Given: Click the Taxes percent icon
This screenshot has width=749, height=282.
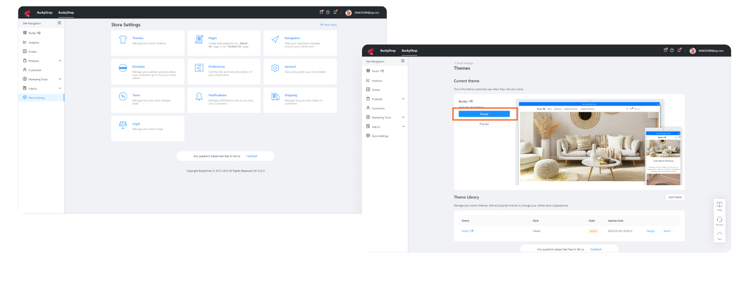Looking at the screenshot, I should [x=123, y=96].
